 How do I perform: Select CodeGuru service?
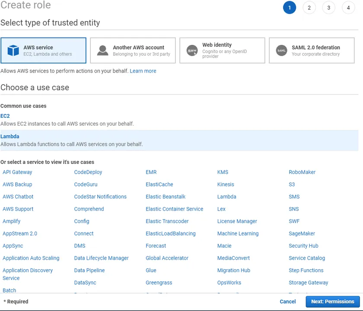pos(86,184)
